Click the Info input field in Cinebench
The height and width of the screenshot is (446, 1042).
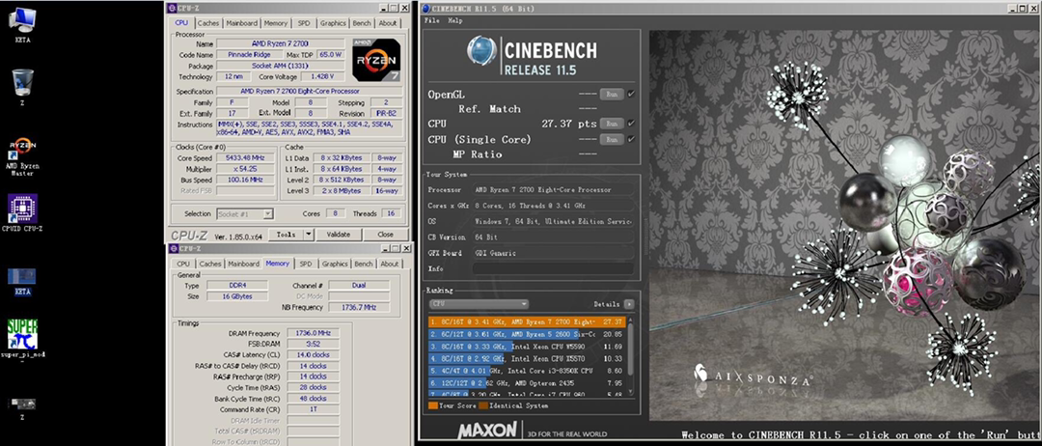tap(553, 268)
